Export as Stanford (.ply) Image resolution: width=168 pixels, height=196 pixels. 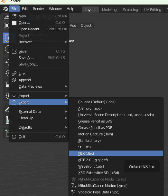click(x=116, y=141)
